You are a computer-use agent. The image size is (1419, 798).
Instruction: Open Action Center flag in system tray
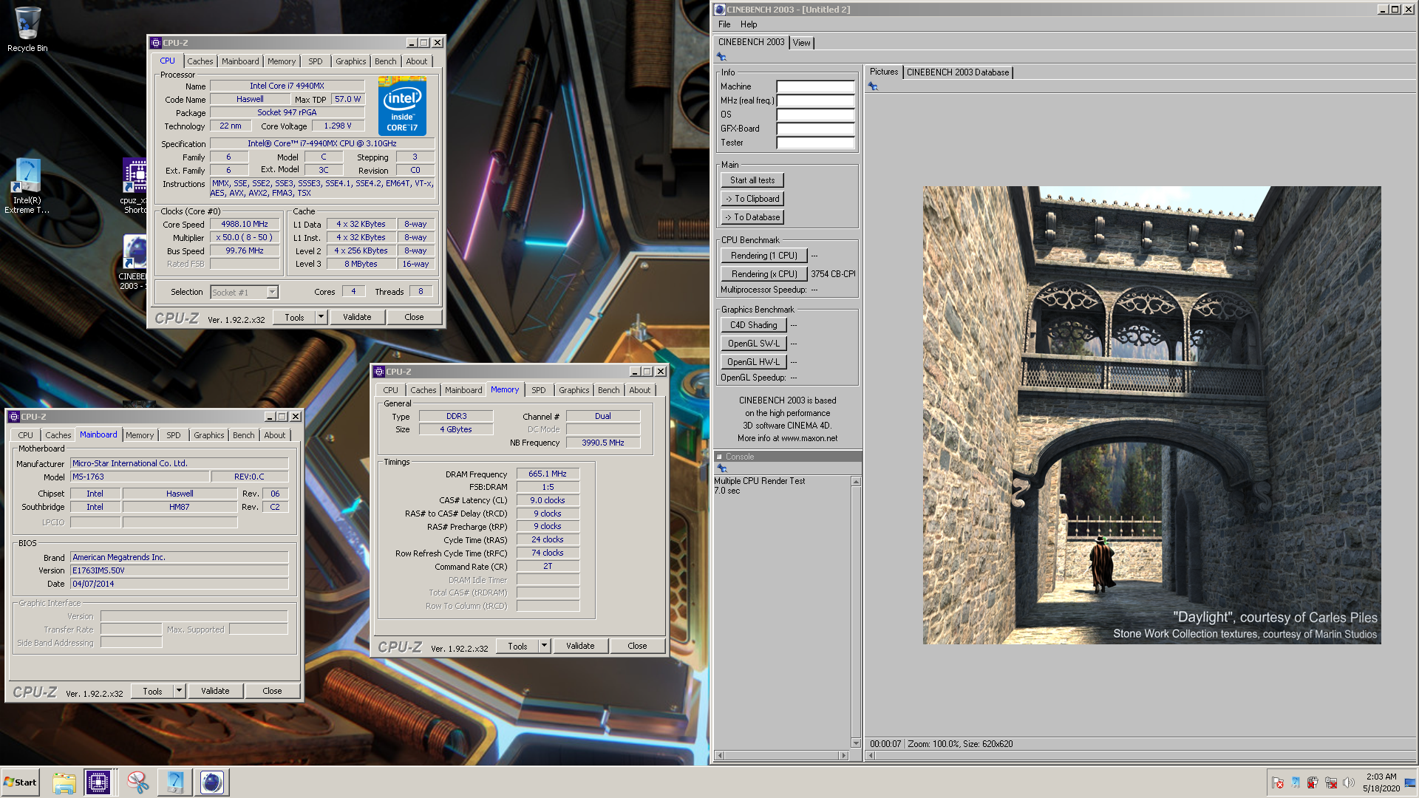(1278, 782)
